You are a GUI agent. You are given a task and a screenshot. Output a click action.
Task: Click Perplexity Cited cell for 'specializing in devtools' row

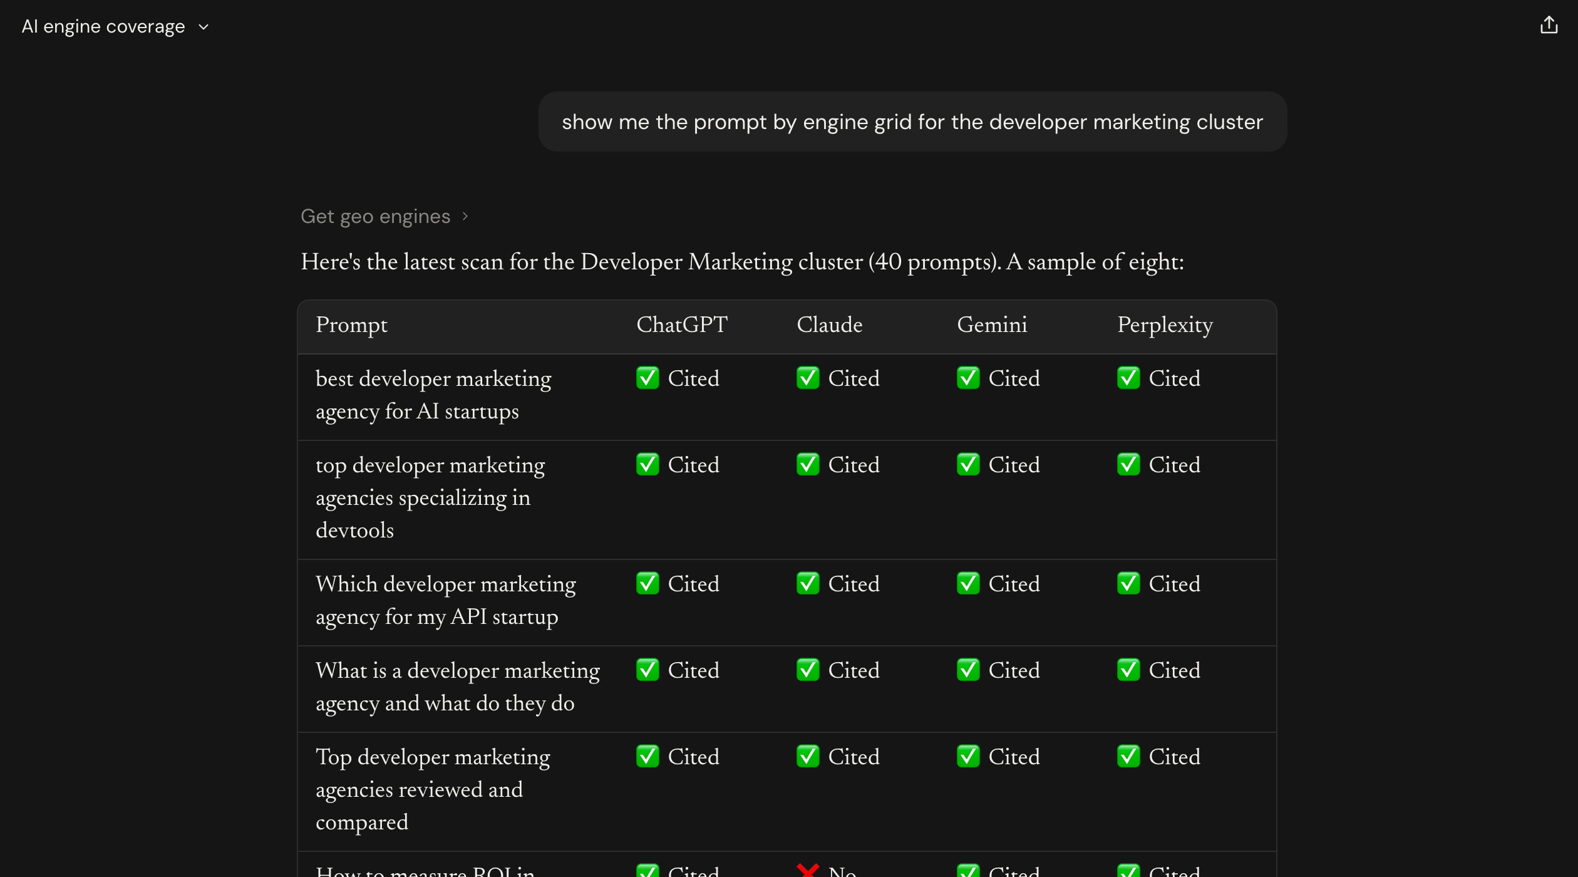[x=1158, y=465]
